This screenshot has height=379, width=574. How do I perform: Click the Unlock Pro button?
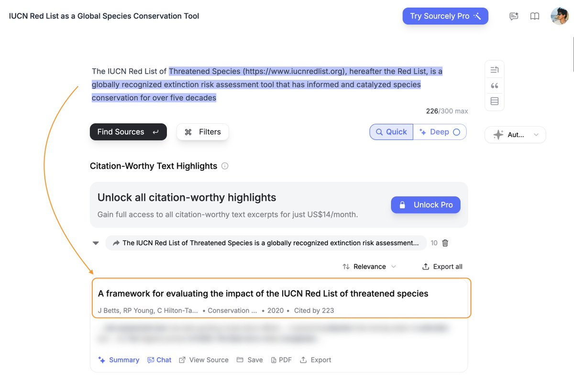pos(426,205)
